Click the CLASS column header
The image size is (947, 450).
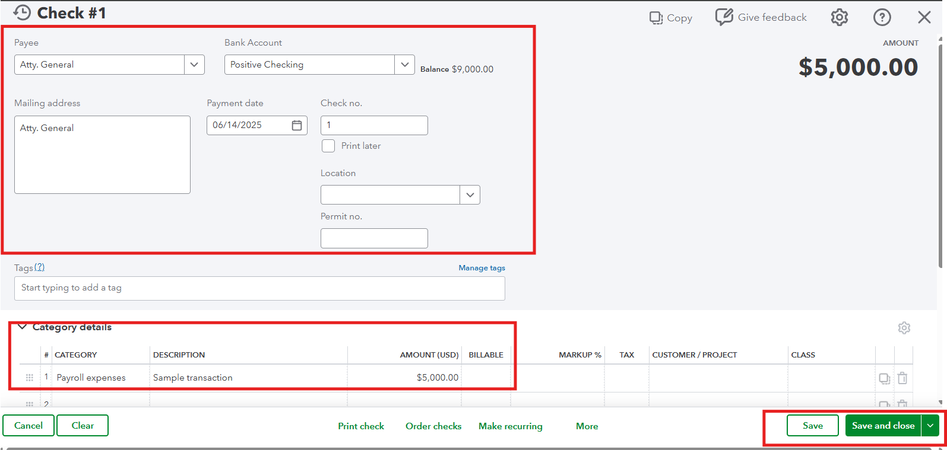point(803,355)
